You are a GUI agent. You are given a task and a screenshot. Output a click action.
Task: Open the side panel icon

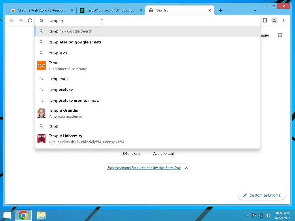(265, 20)
